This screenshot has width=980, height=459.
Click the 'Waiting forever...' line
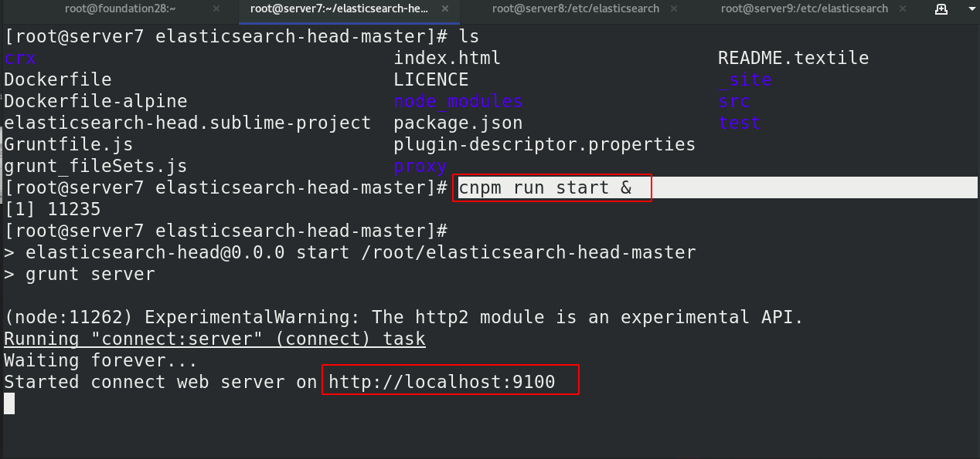[x=101, y=361]
